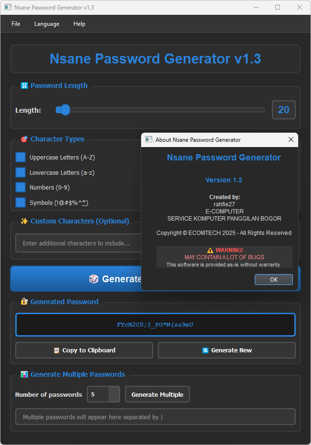The width and height of the screenshot is (311, 445).
Task: Toggle the Lowercase Letters (a-z) checkbox
Action: pos(21,172)
